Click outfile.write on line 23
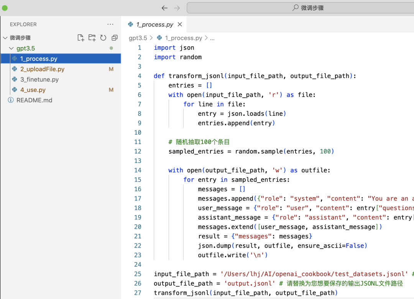Image resolution: width=414 pixels, height=299 pixels. [x=233, y=255]
